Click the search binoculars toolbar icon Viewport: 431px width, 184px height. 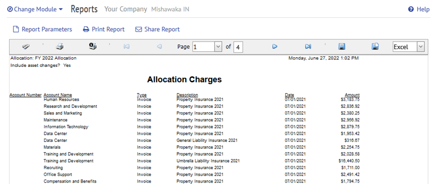(26, 47)
